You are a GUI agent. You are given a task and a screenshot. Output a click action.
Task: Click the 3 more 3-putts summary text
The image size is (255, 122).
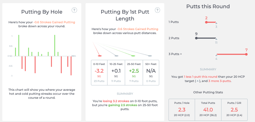220,81
